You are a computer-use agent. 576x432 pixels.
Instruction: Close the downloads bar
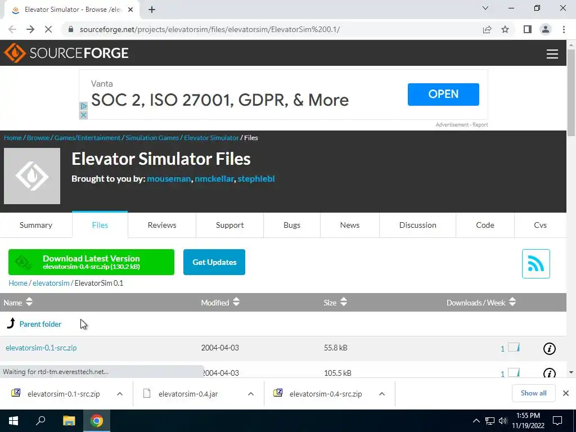566,393
